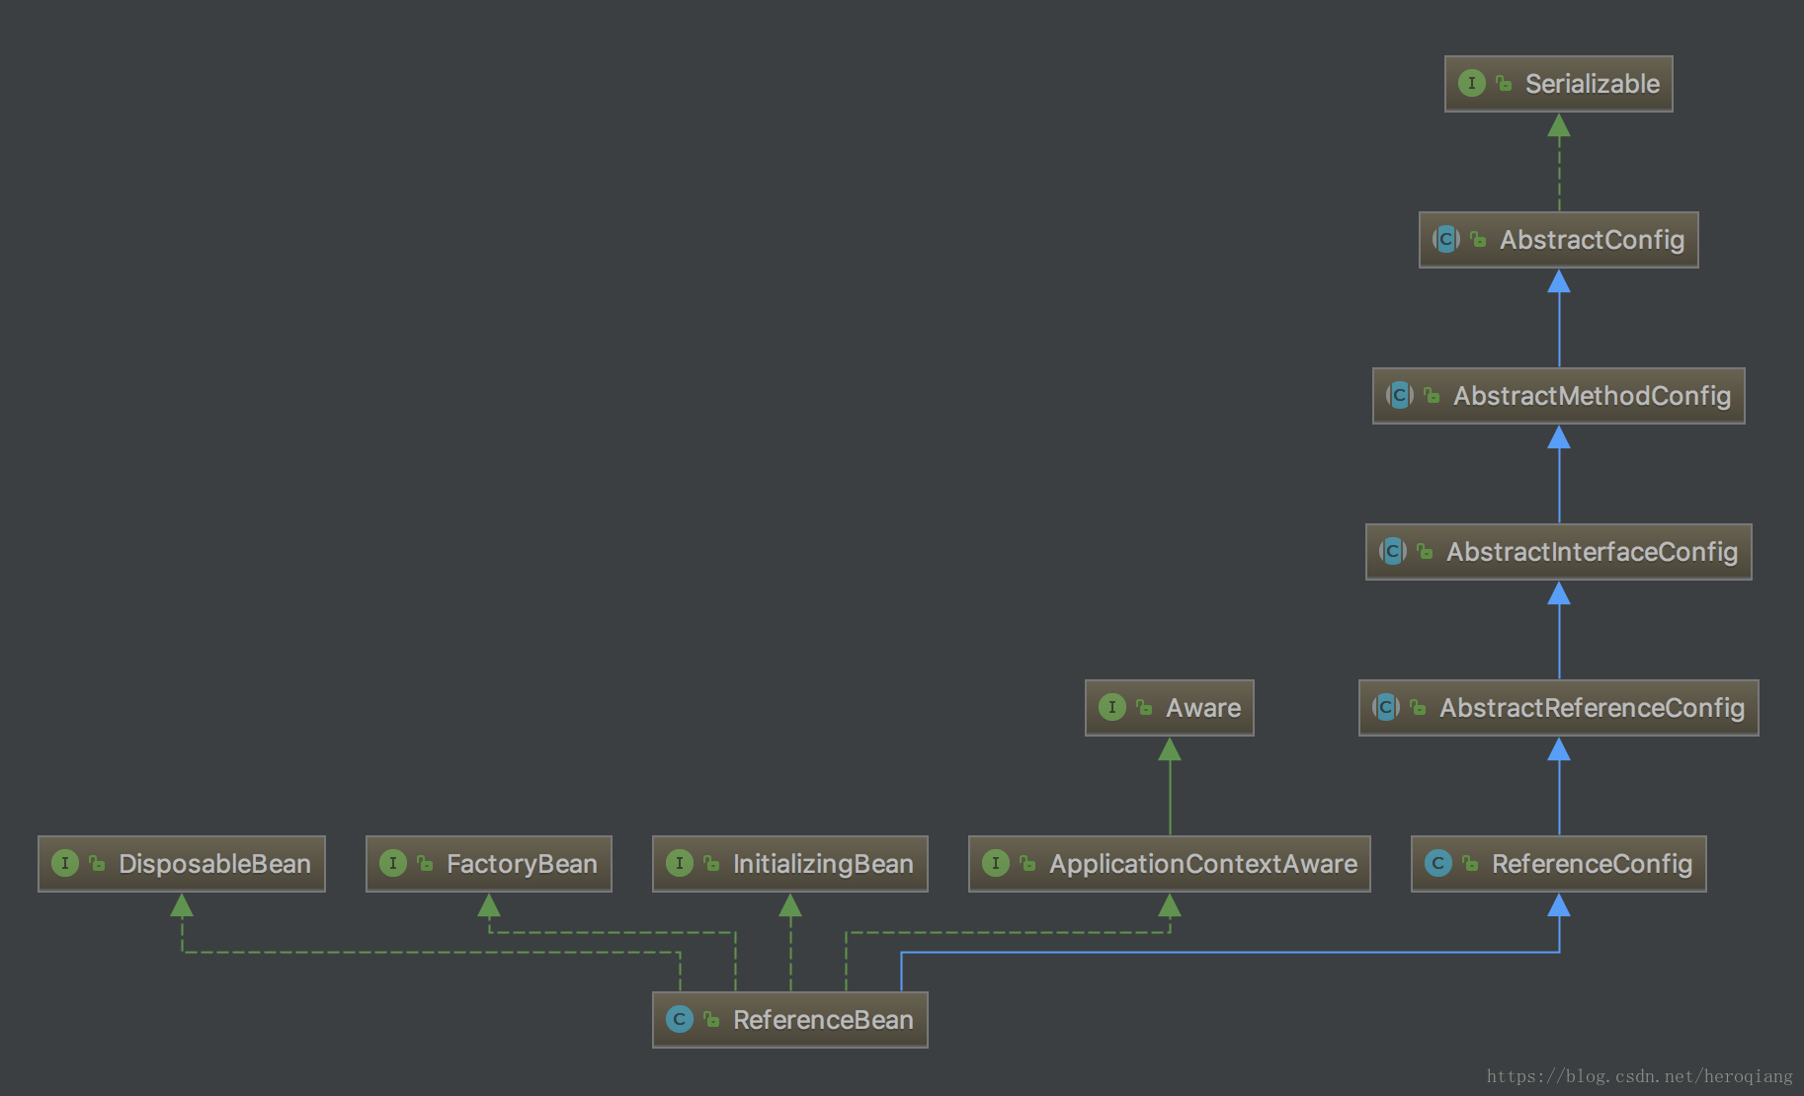Click the lock icon beside AbstractConfig

pyautogui.click(x=1478, y=240)
